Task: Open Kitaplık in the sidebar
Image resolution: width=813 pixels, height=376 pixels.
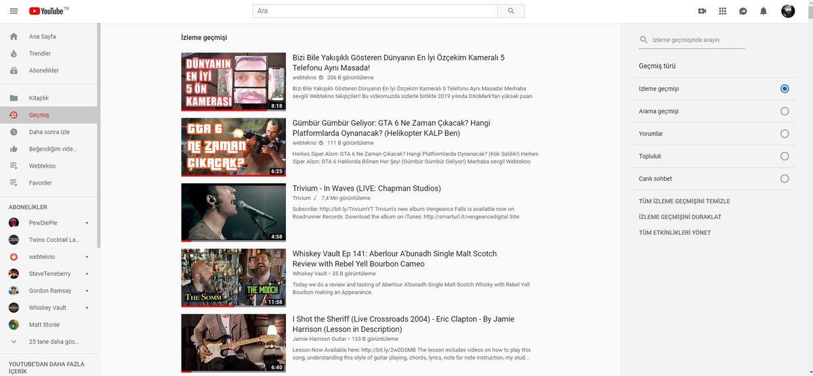Action: [x=49, y=98]
